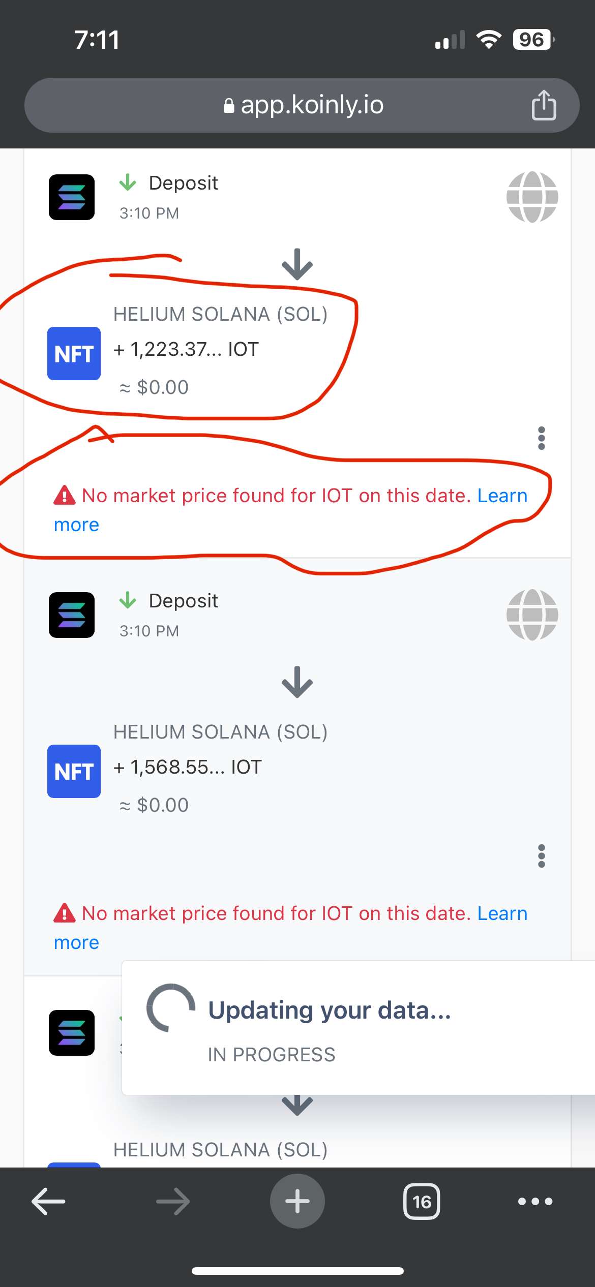595x1287 pixels.
Task: Tap the 1,568.55 IOT amount text
Action: [196, 767]
